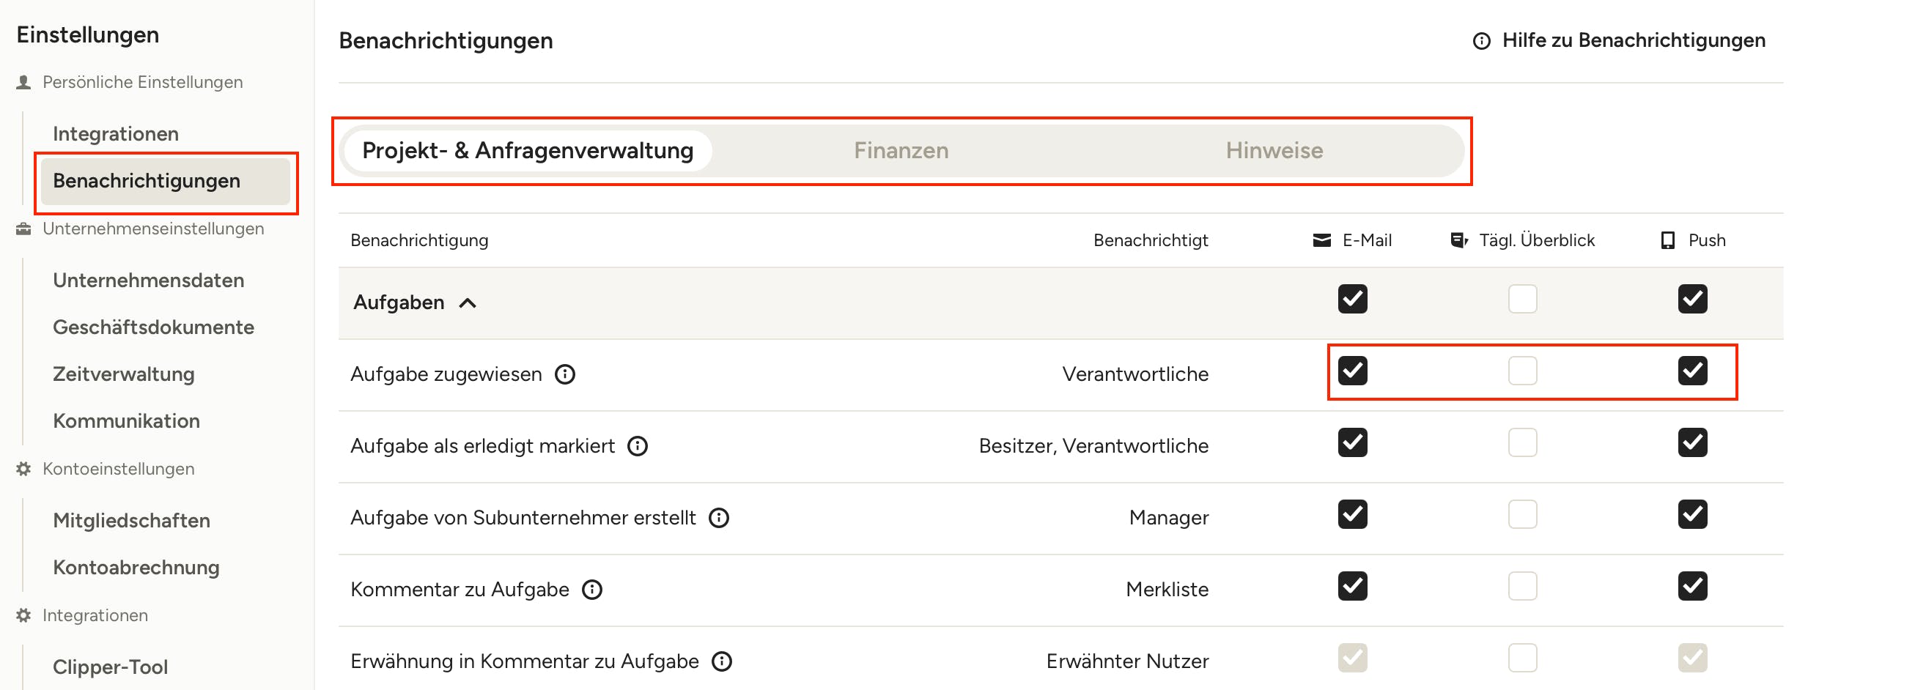Open Hilfe zu Benachrichtigungen link
The image size is (1926, 690).
[x=1633, y=40]
